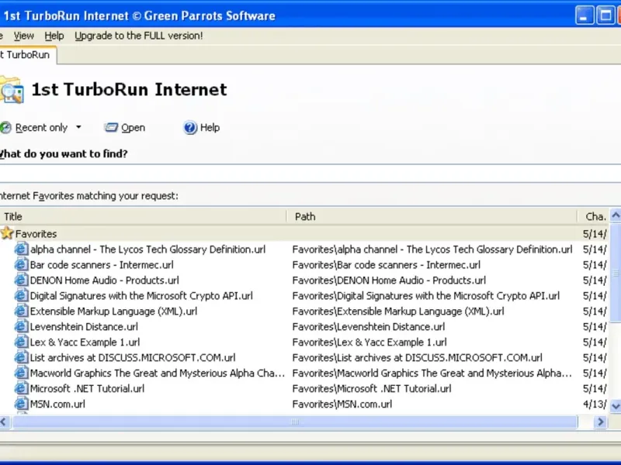Click the icon beside Extensible Markup Language entry
The height and width of the screenshot is (465, 621).
click(x=21, y=311)
